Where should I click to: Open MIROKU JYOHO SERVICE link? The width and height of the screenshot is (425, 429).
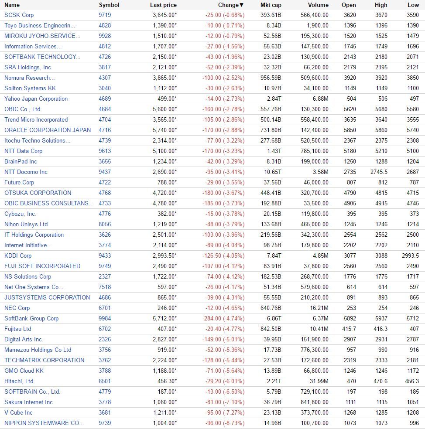[x=42, y=36]
